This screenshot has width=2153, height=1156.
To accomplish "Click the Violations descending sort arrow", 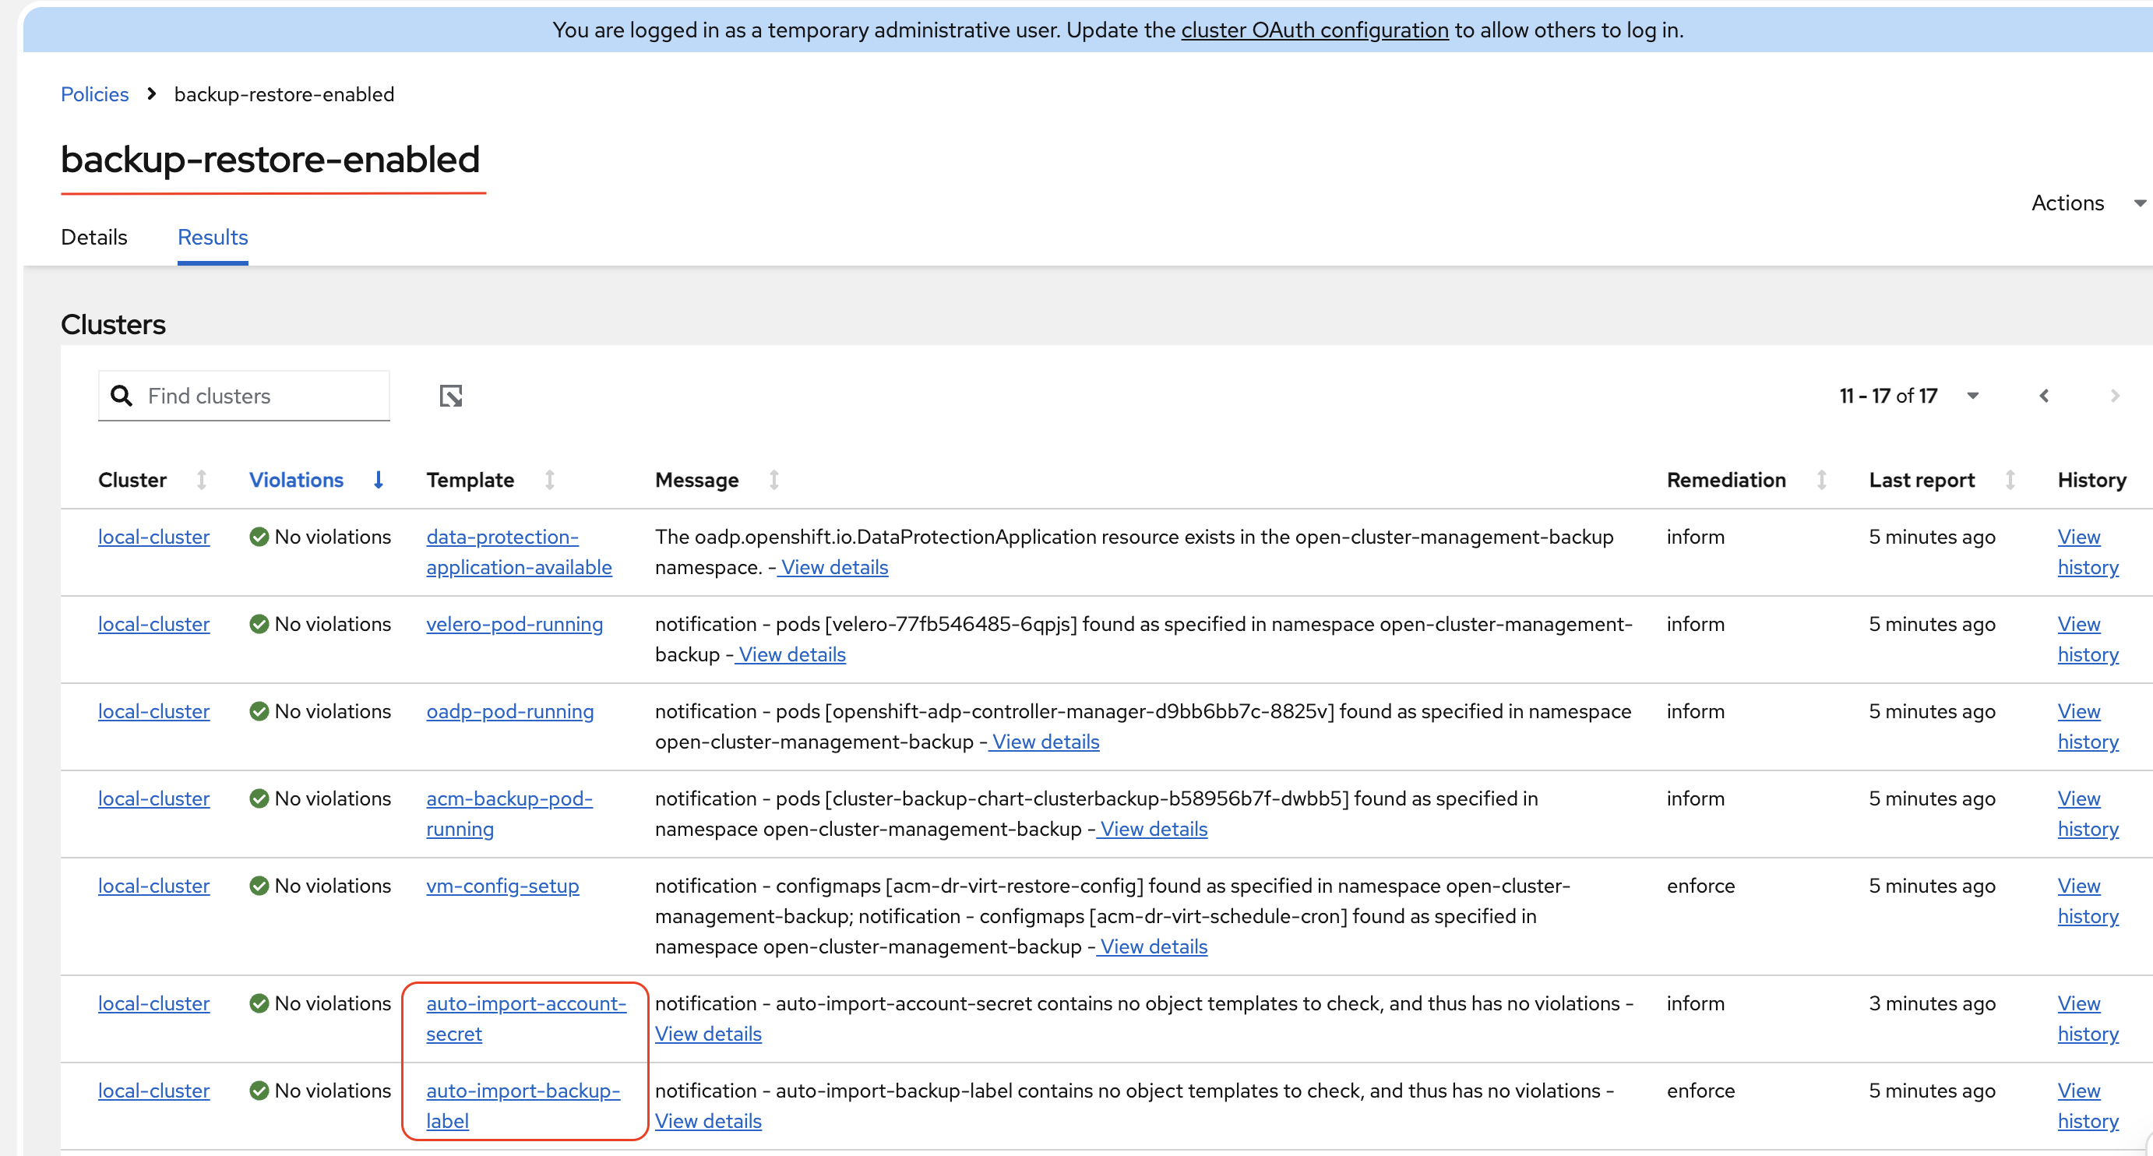I will tap(379, 480).
